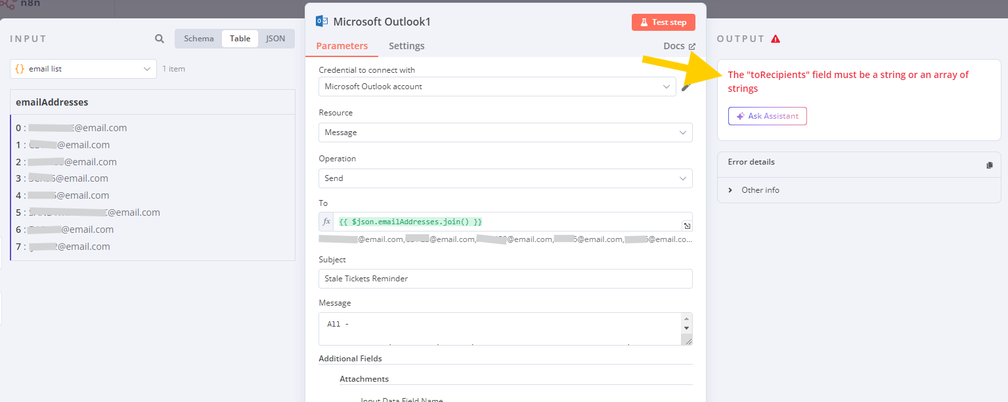Click the Additional Fields label
1008x402 pixels.
pos(350,359)
